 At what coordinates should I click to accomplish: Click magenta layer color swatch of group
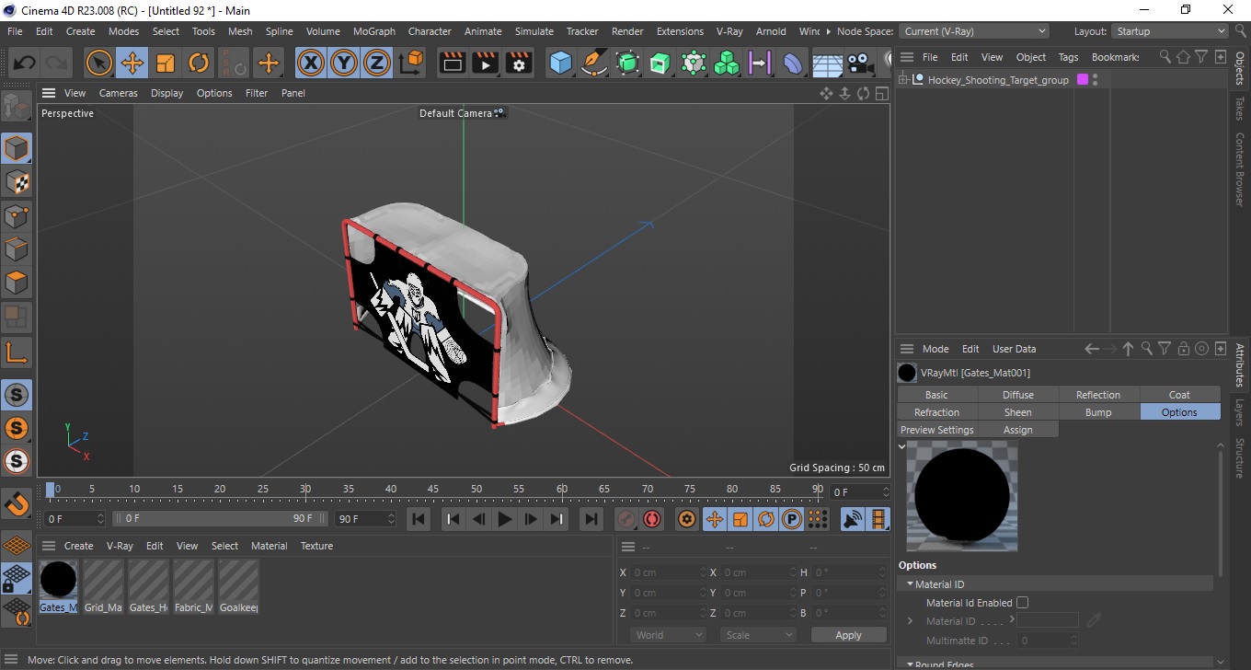(x=1083, y=80)
